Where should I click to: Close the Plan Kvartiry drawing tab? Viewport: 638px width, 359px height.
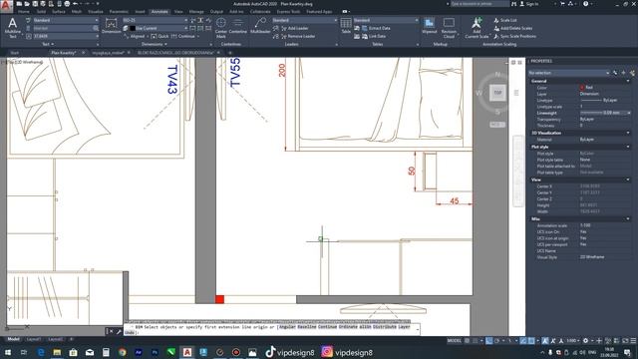point(83,53)
